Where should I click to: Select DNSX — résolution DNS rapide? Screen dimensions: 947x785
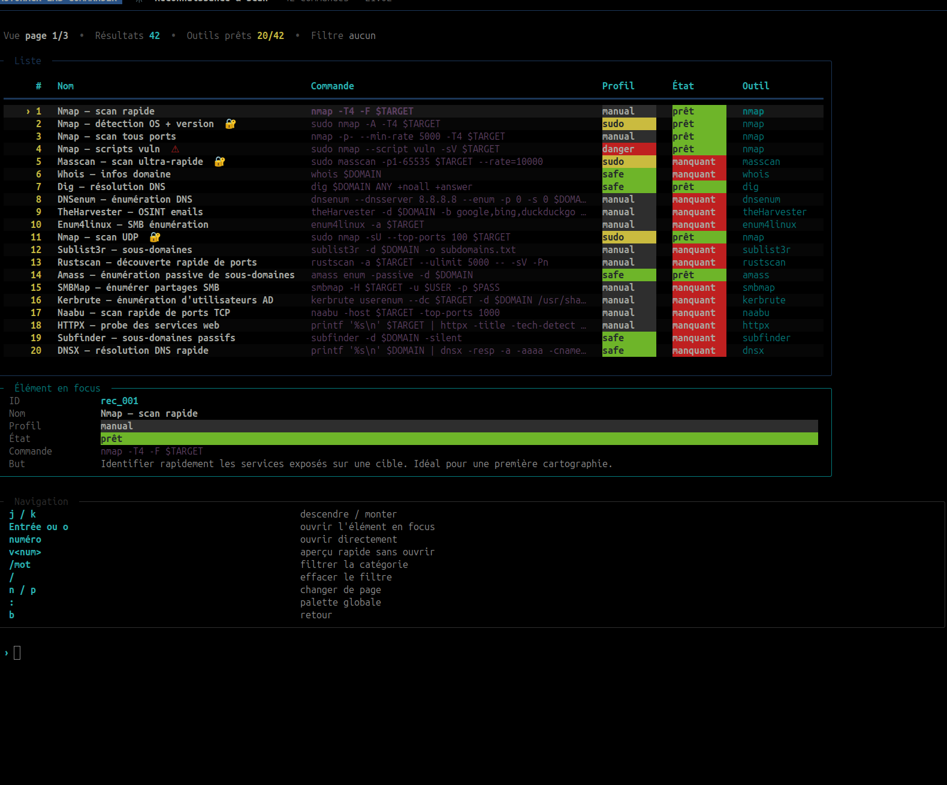coord(414,351)
